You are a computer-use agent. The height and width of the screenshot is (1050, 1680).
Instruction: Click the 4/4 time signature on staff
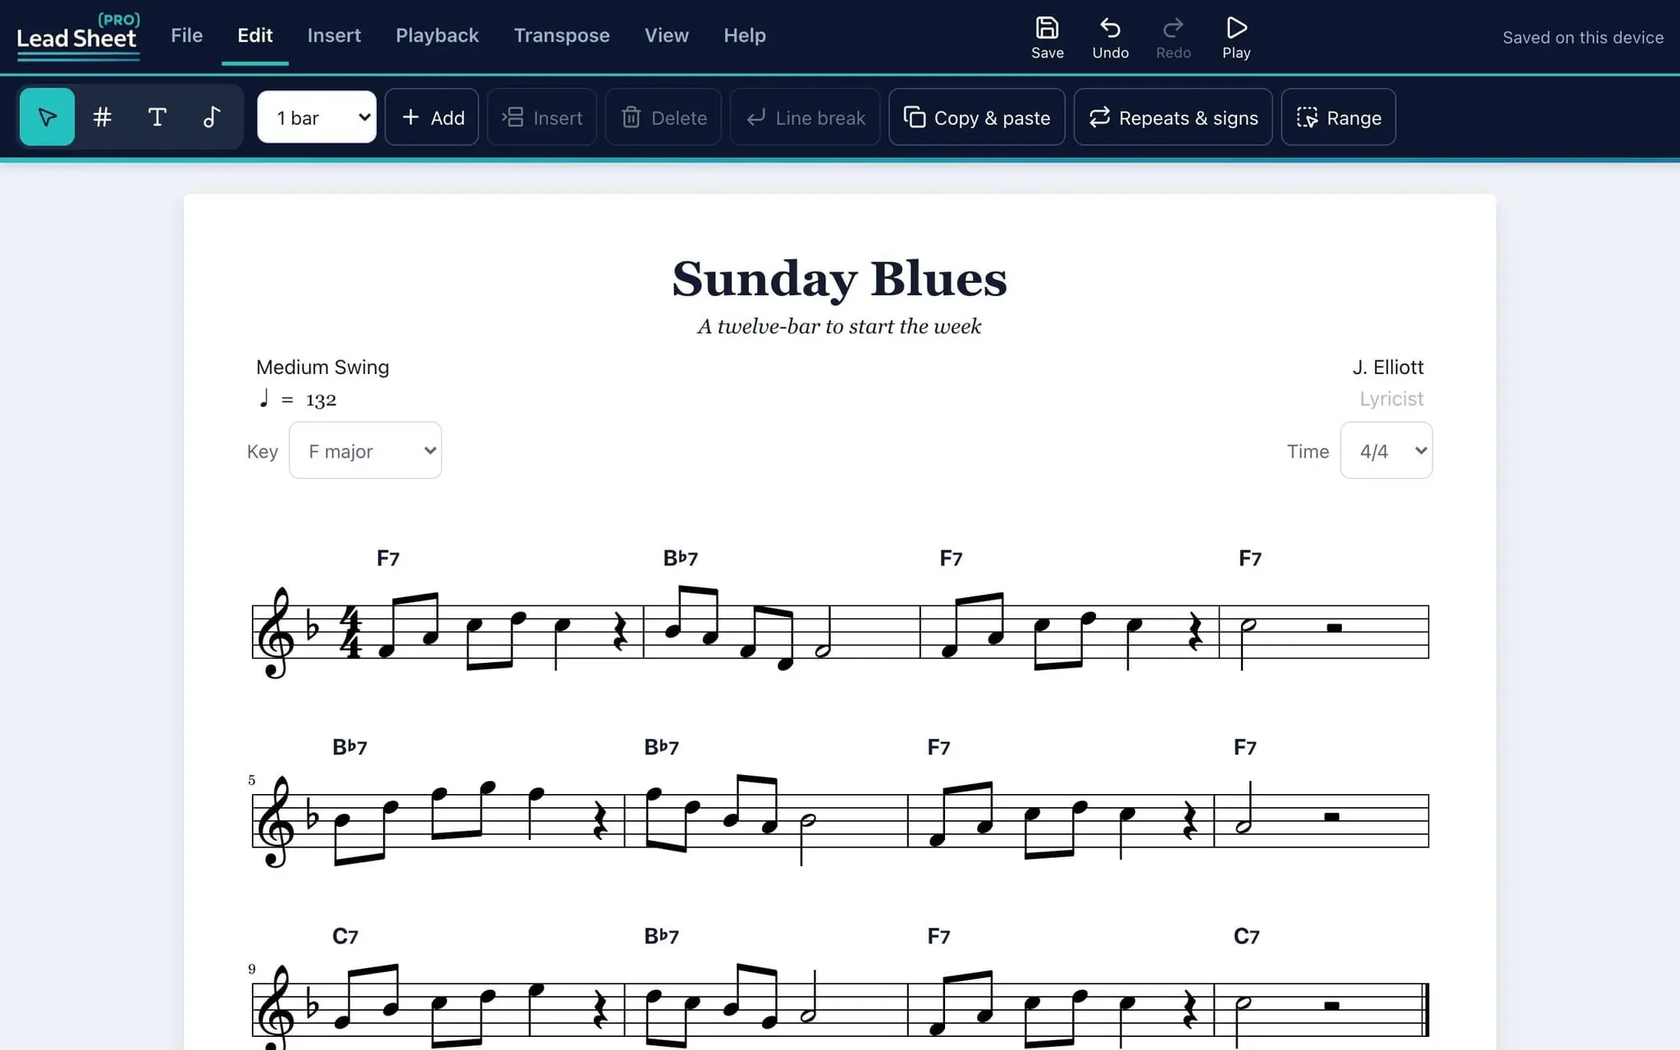coord(350,632)
